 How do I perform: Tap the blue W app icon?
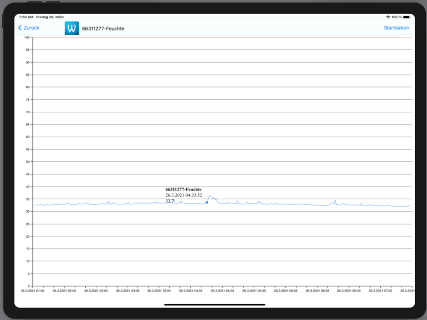[x=72, y=28]
